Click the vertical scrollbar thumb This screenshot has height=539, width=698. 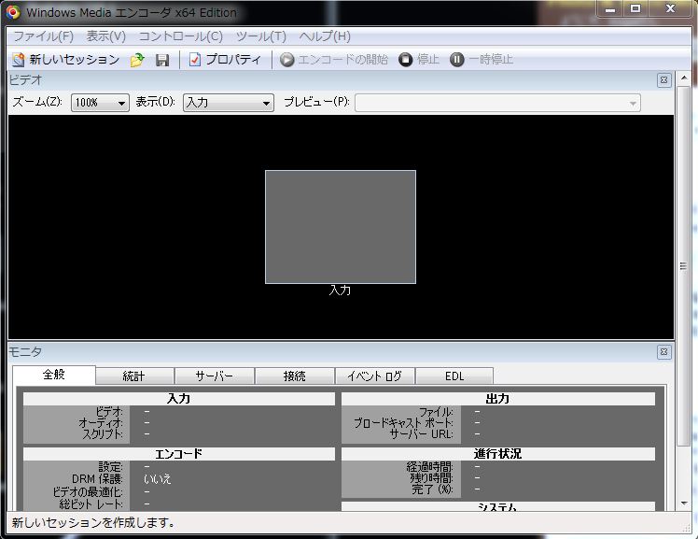coord(684,266)
